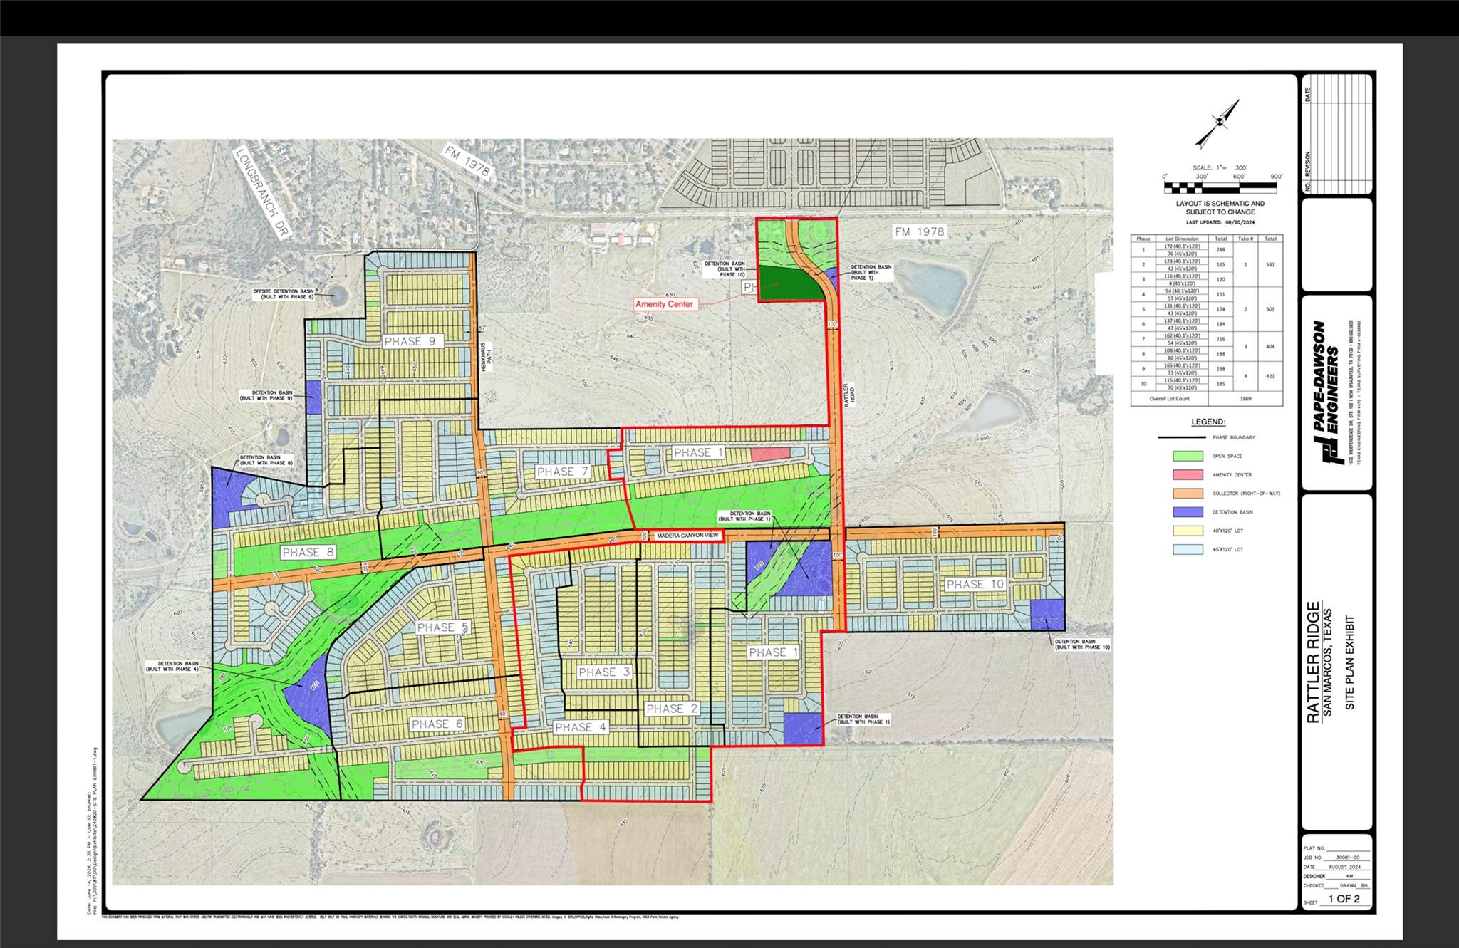Click the Rattler Ridge title block text
This screenshot has width=1459, height=948.
click(x=1313, y=663)
